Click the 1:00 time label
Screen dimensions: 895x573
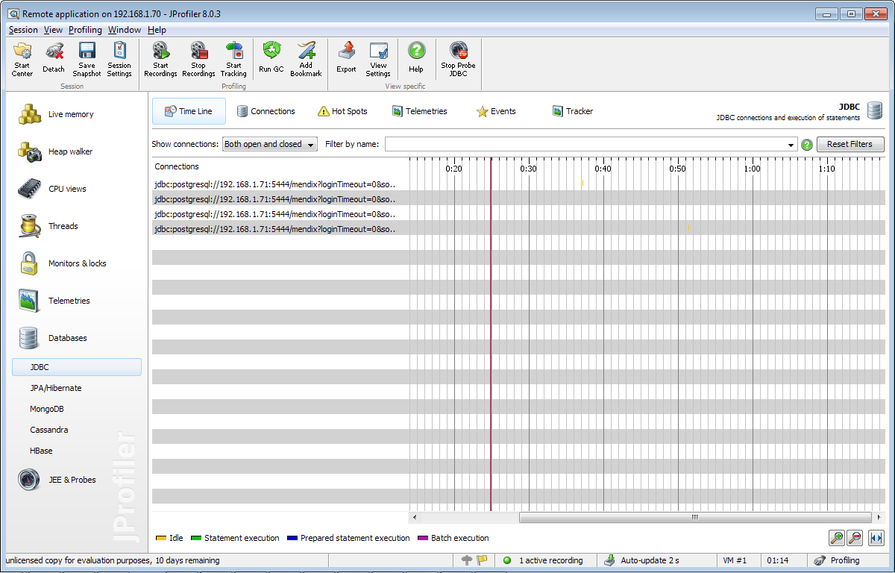[752, 169]
